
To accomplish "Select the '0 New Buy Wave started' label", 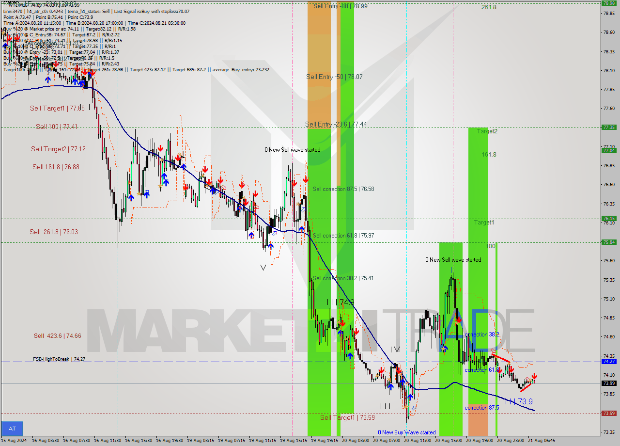I will 407,432.
